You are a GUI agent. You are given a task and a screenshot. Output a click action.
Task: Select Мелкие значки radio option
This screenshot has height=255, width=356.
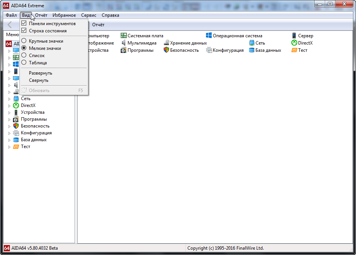coord(24,48)
